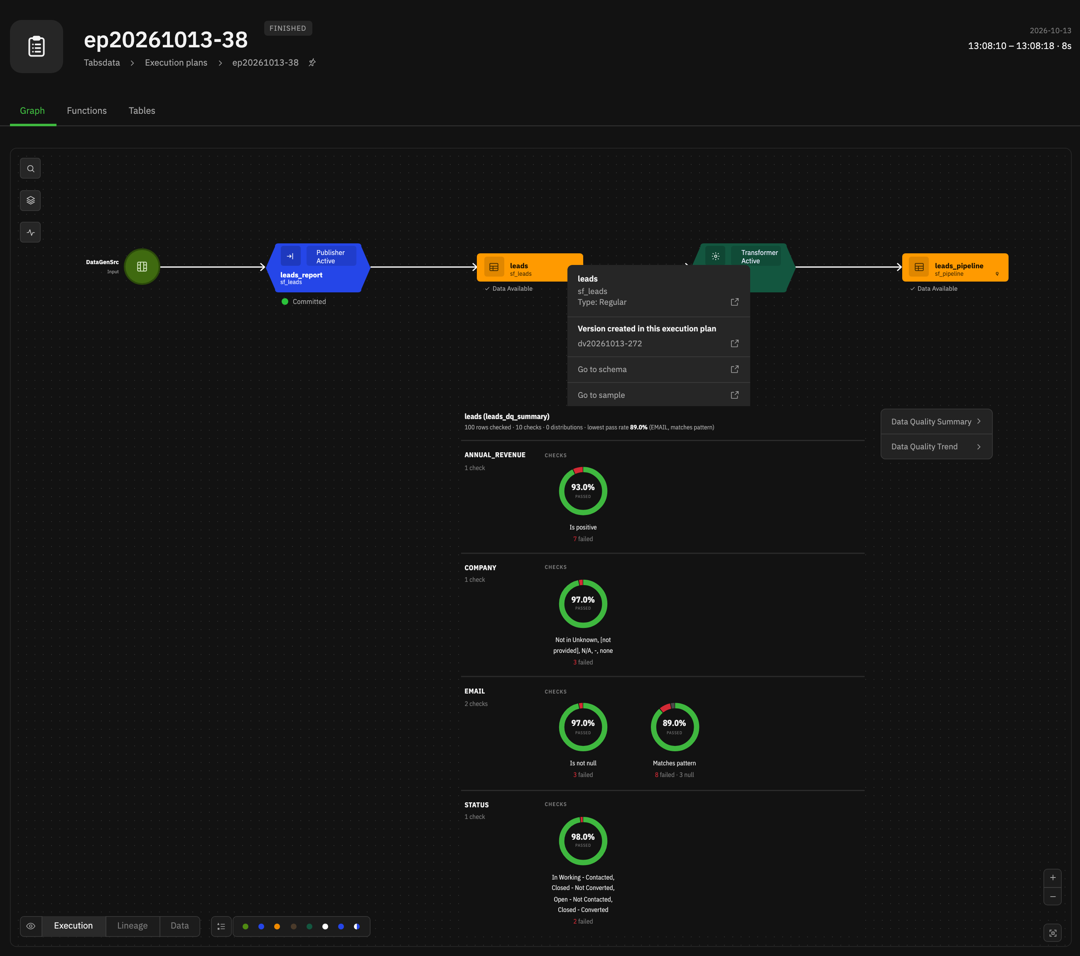Open the Tables tab
This screenshot has width=1080, height=956.
pos(142,110)
